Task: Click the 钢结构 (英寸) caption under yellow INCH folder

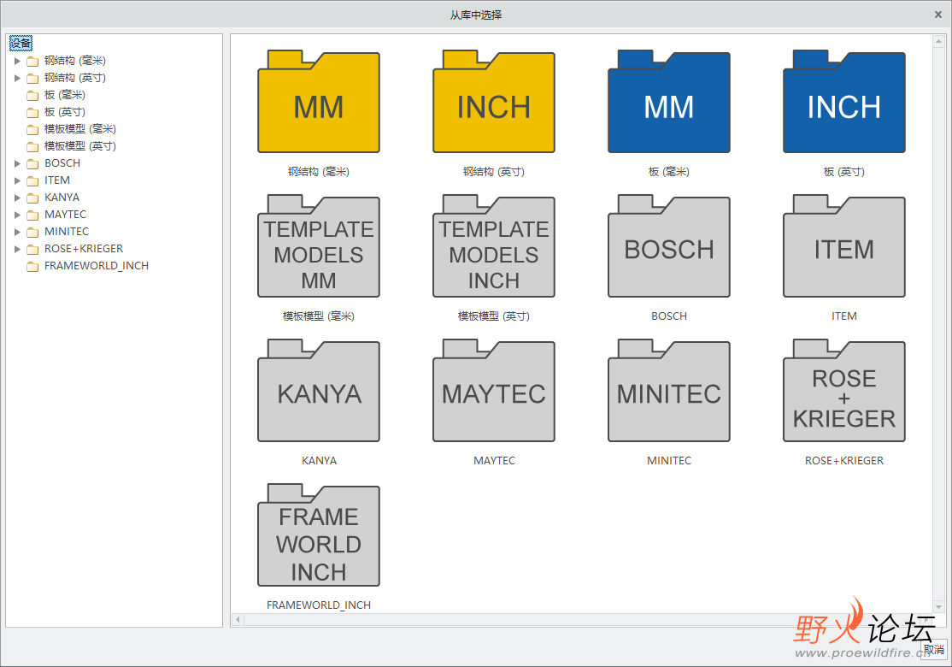Action: (x=494, y=172)
